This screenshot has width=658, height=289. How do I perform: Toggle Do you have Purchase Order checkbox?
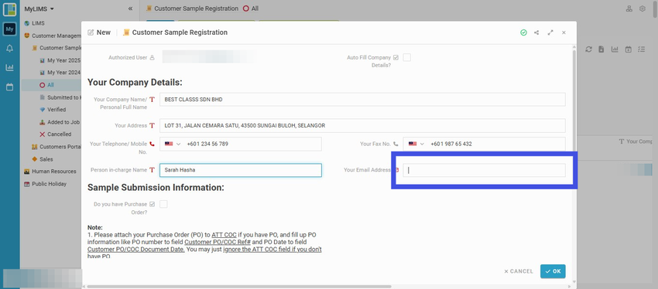[163, 204]
